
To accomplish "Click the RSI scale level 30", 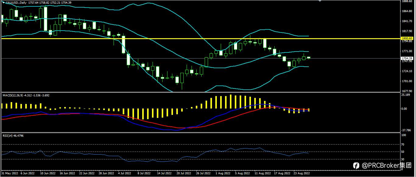I will (403, 159).
